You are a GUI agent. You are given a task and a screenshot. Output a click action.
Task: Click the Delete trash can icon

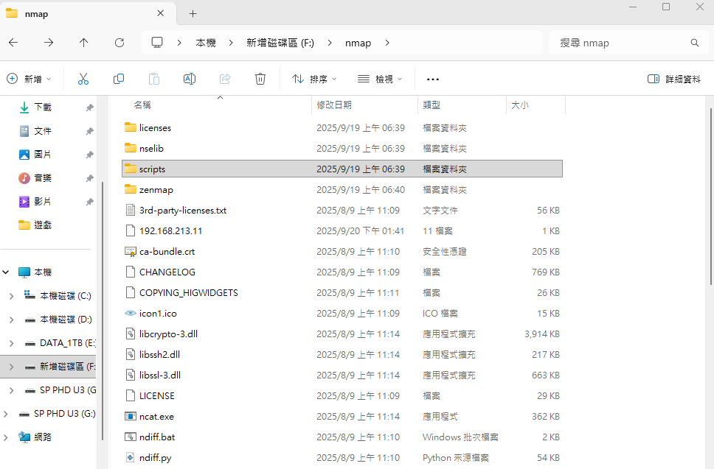(260, 79)
